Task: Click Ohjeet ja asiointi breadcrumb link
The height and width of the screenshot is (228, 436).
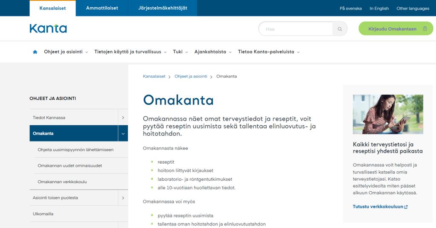Action: click(x=191, y=76)
